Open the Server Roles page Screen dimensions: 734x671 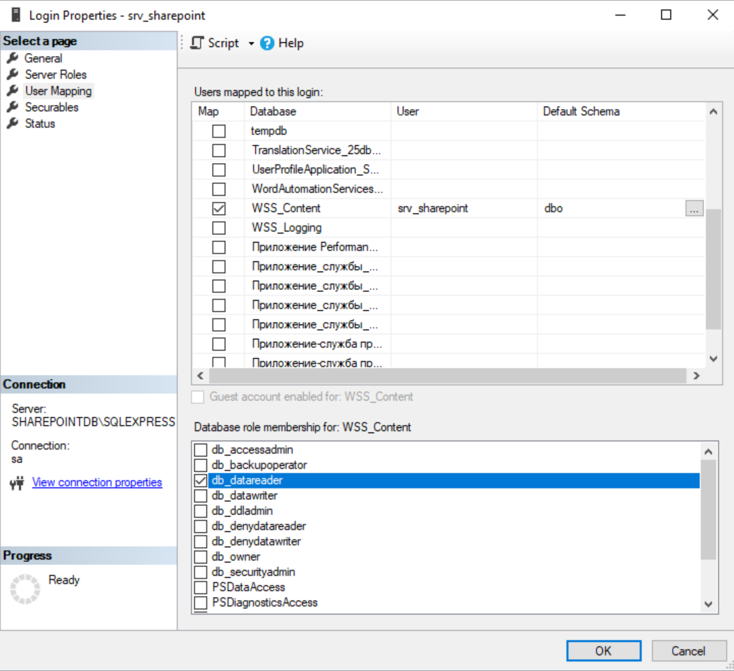(56, 75)
